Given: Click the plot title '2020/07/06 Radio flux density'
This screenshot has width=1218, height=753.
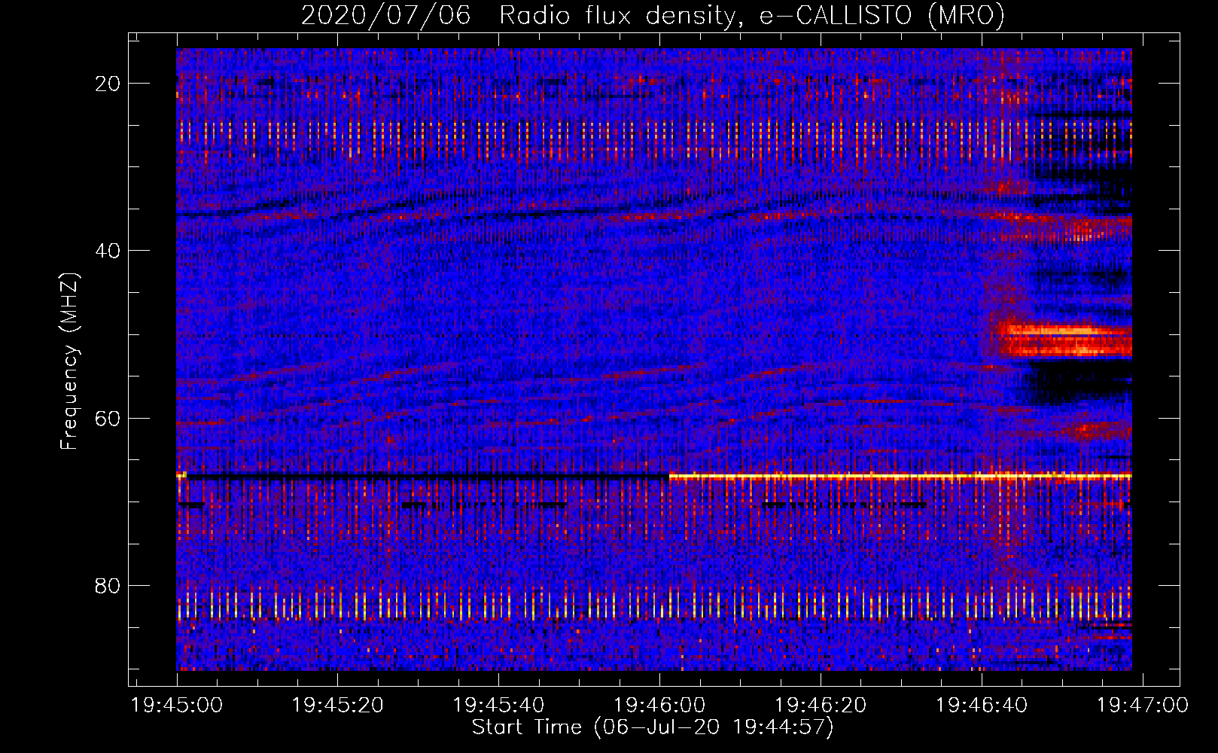Looking at the screenshot, I should click(x=653, y=16).
